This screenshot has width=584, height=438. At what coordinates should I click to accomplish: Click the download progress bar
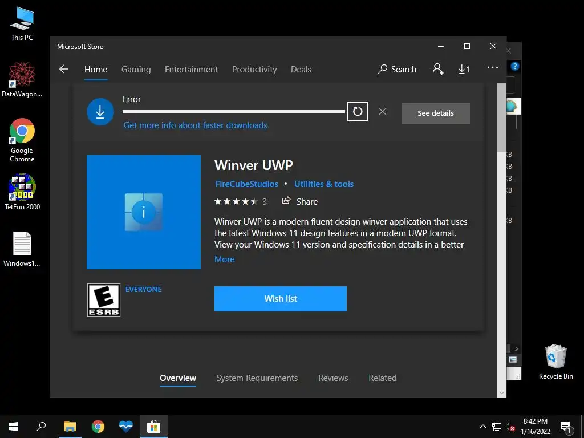point(234,112)
